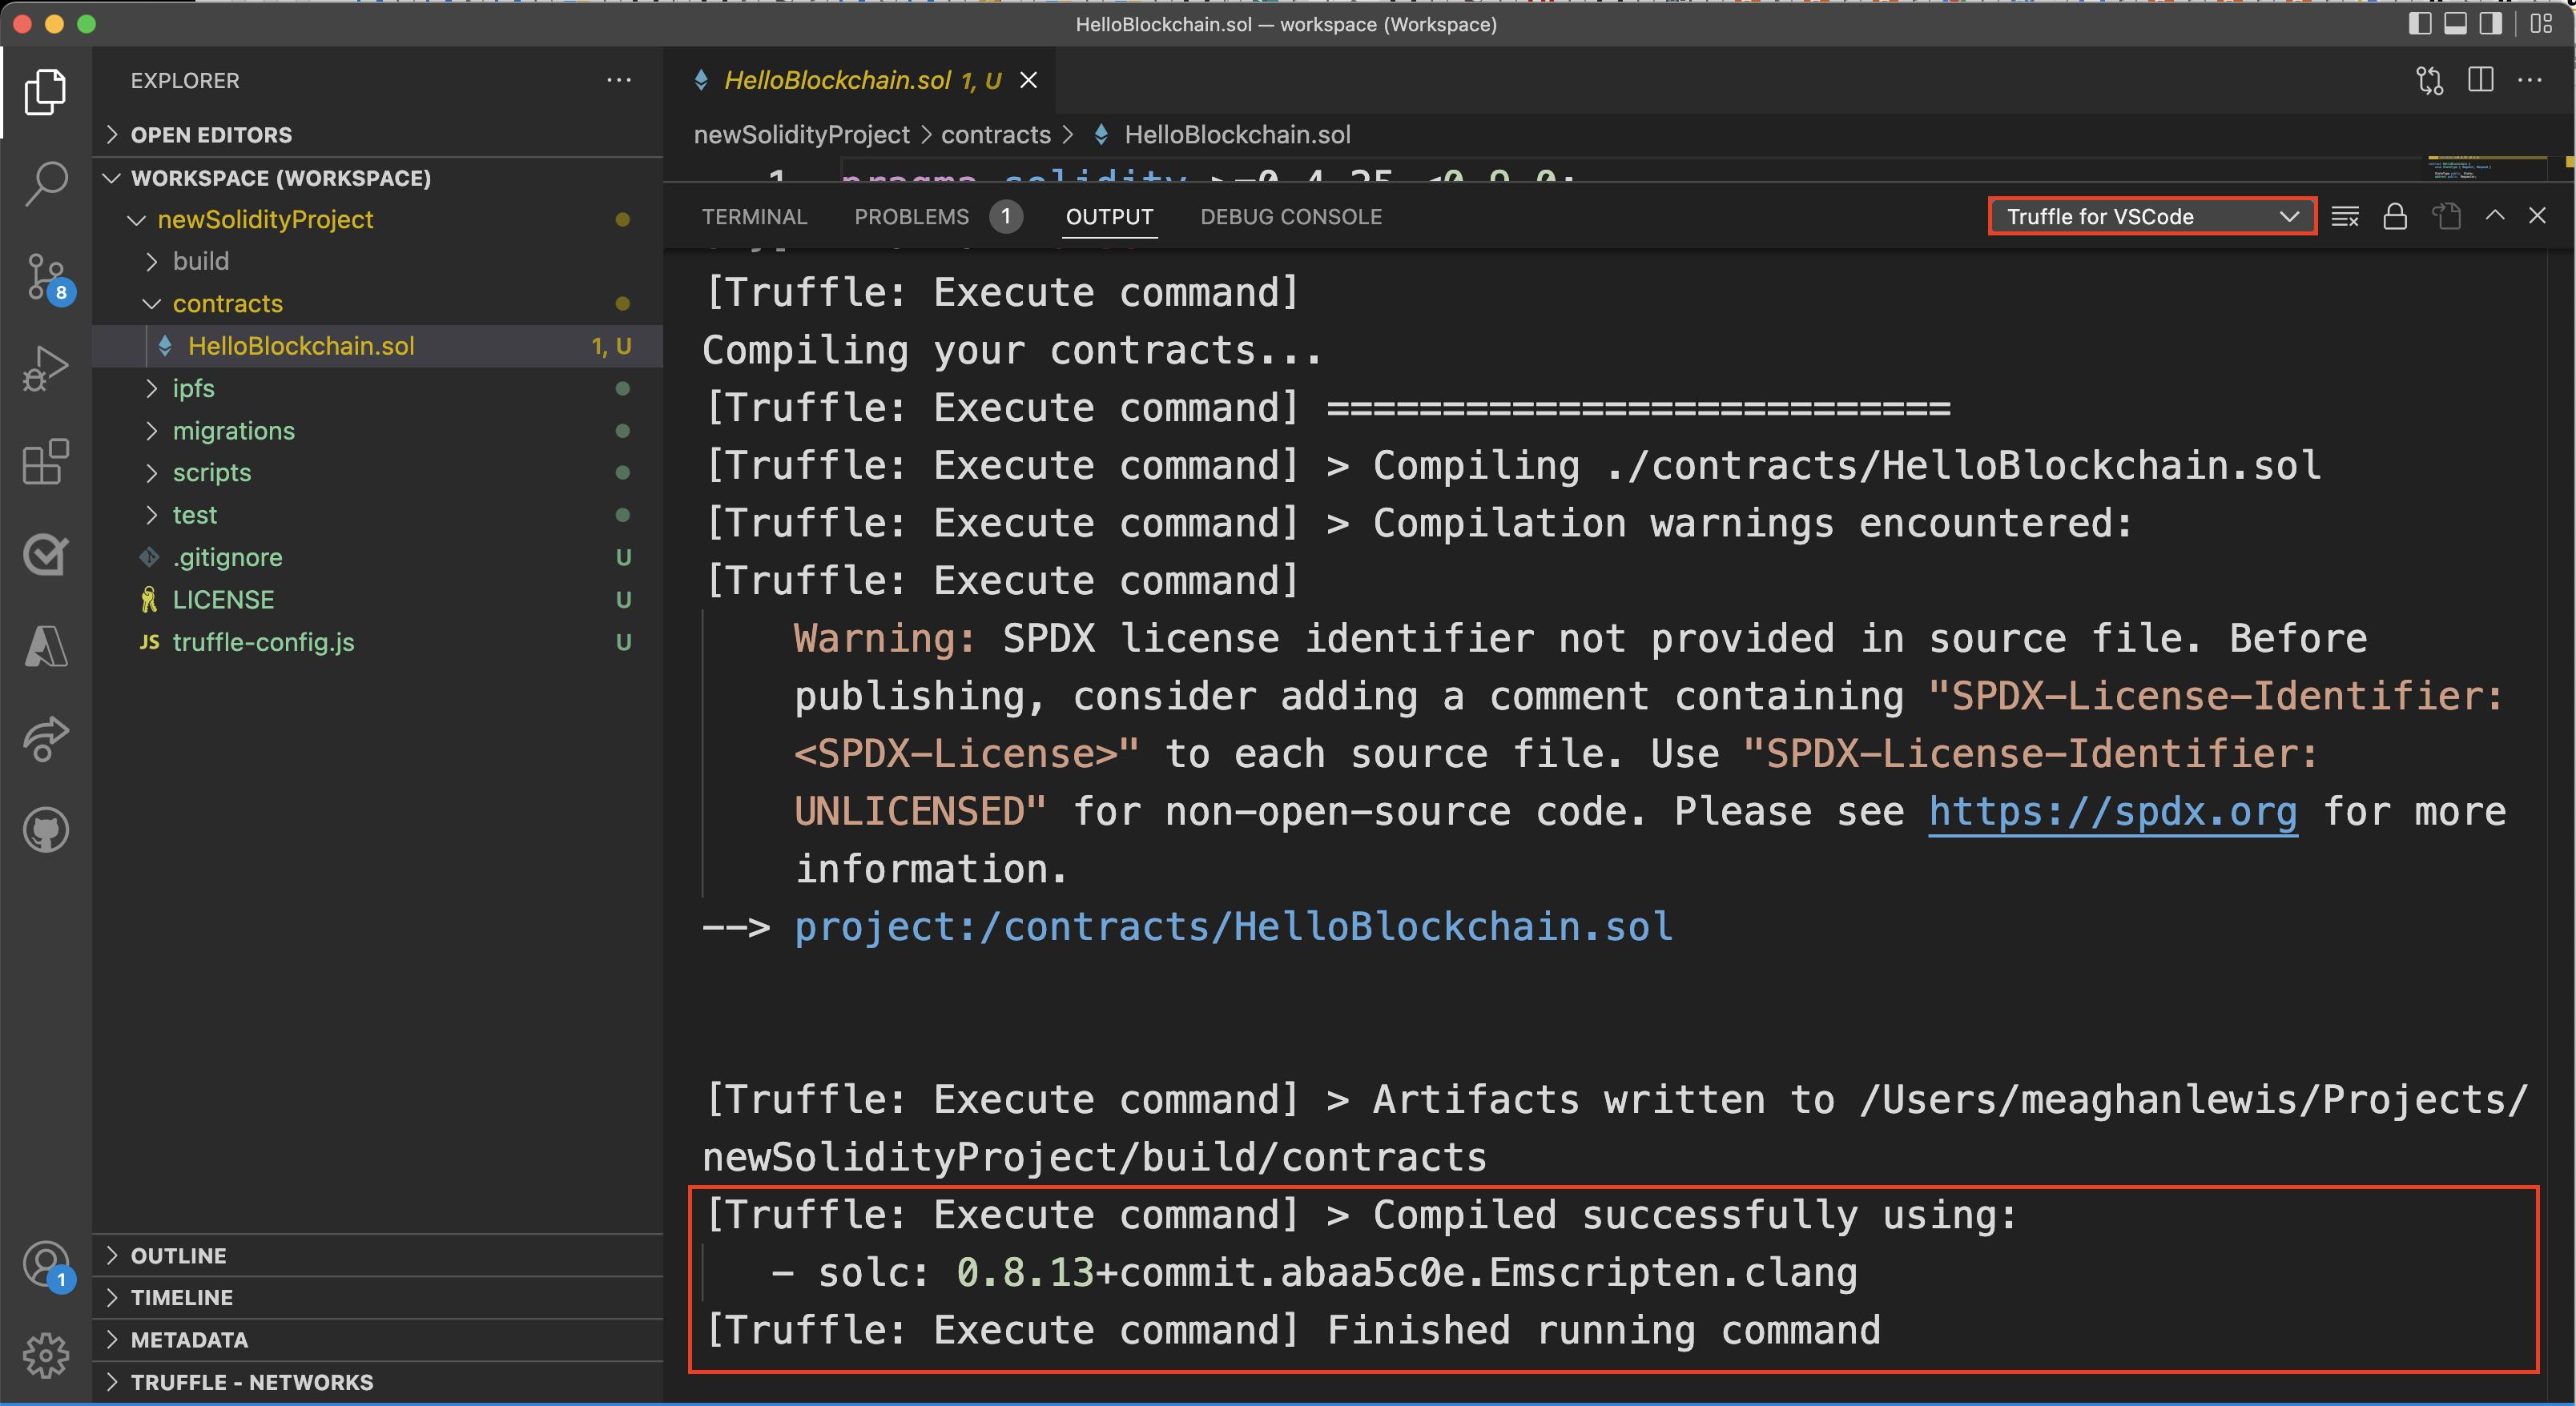The image size is (2576, 1406).
Task: Open the GitHub view icon
Action: click(45, 830)
